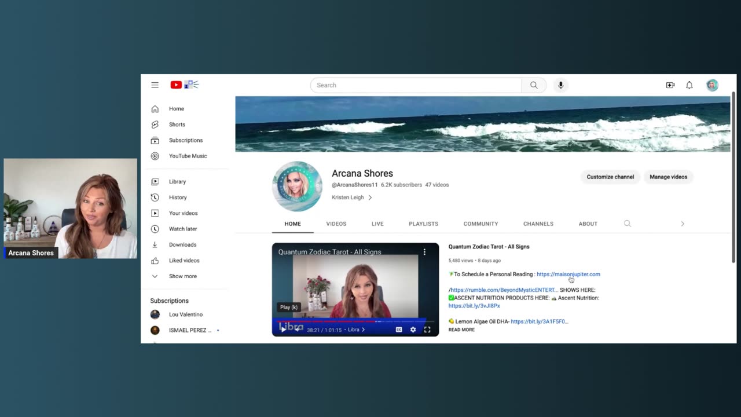Image resolution: width=741 pixels, height=417 pixels.
Task: Enter fullscreen on featured video
Action: pos(427,330)
